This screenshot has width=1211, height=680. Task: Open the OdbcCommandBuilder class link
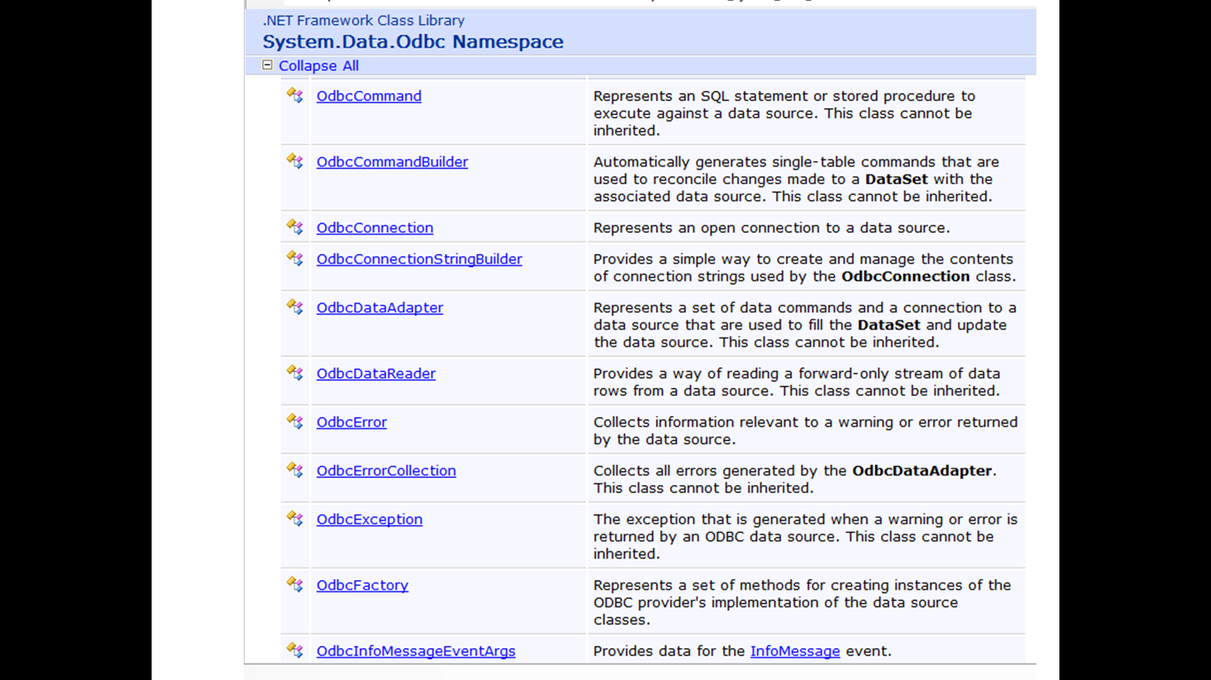pyautogui.click(x=392, y=162)
